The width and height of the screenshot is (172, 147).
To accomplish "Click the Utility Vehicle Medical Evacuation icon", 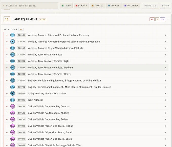I will (x=12, y=93).
